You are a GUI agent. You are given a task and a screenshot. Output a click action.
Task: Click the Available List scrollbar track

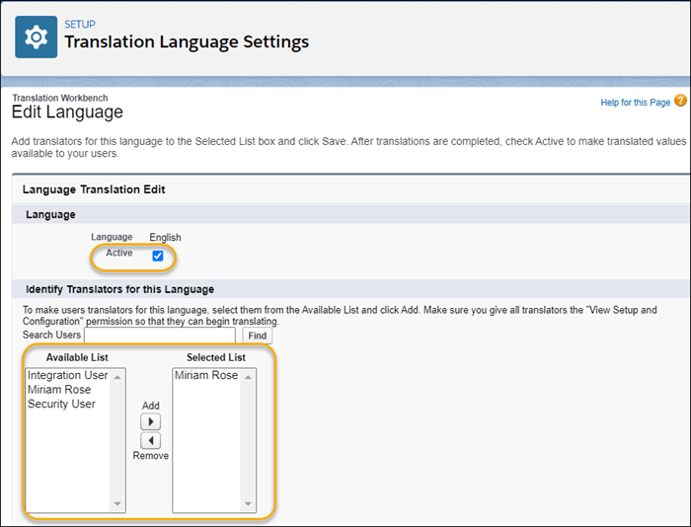[119, 444]
